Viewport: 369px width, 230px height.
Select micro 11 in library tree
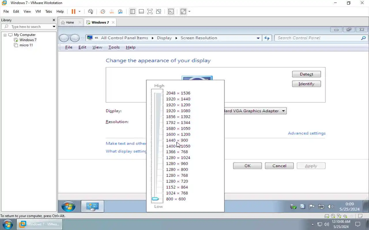tap(26, 45)
